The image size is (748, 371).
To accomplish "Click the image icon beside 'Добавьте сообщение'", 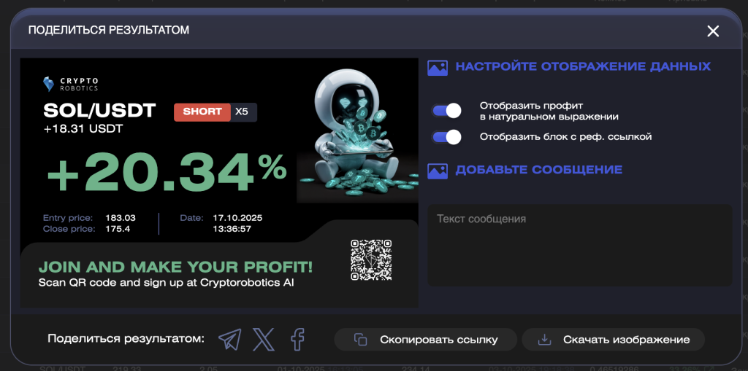I will click(437, 171).
